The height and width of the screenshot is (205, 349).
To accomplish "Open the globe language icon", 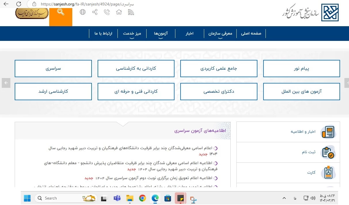I will click(x=83, y=12).
